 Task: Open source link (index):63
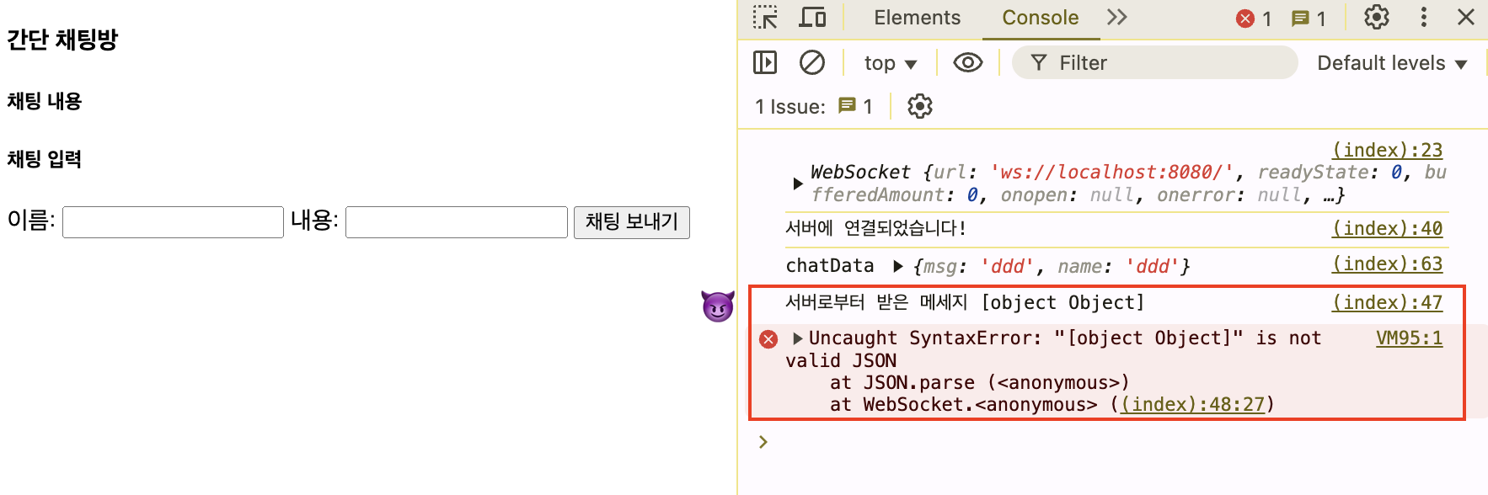point(1387,263)
